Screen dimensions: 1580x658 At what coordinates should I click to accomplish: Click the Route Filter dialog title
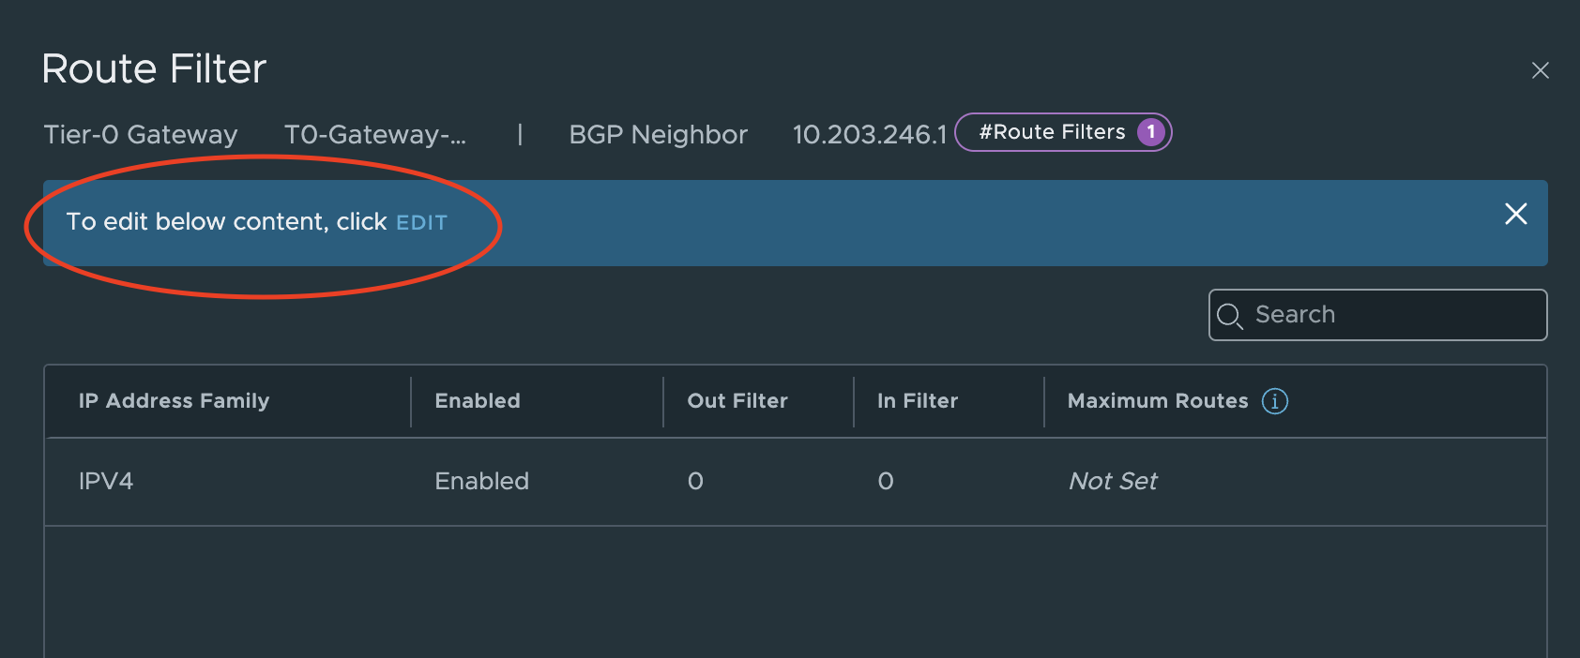pyautogui.click(x=153, y=68)
